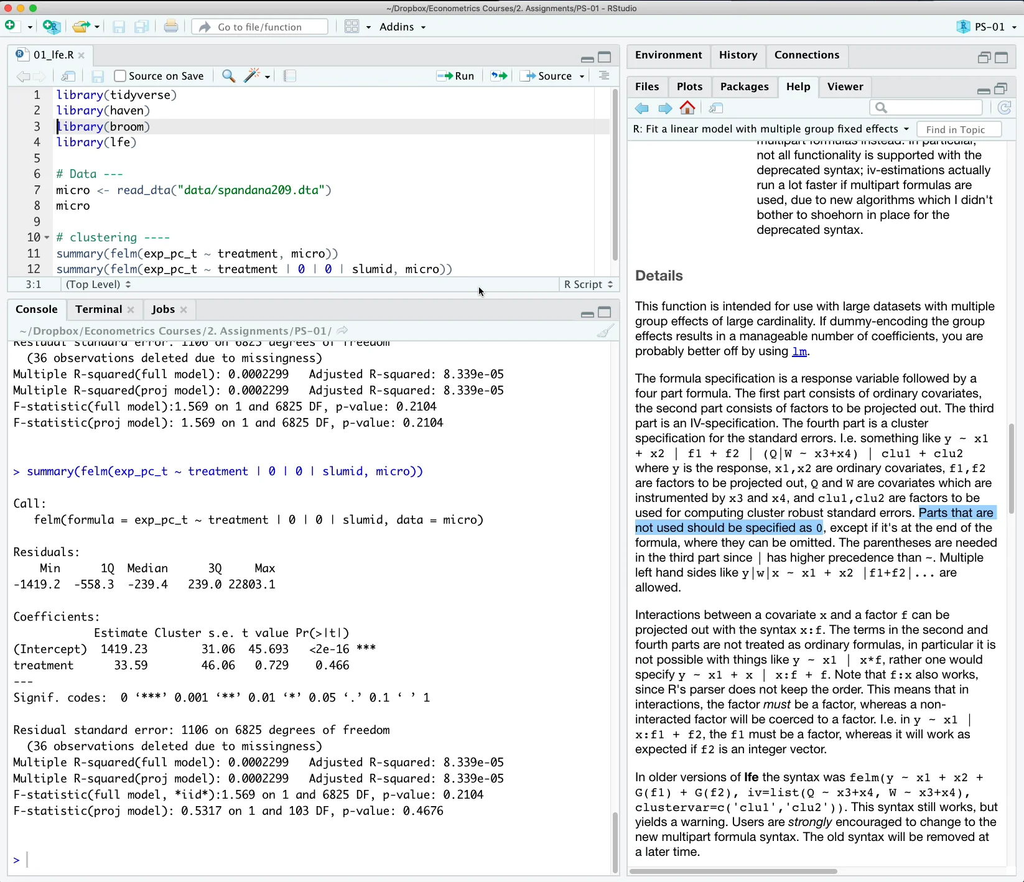Open the R Script format selector
1024x882 pixels.
[587, 284]
